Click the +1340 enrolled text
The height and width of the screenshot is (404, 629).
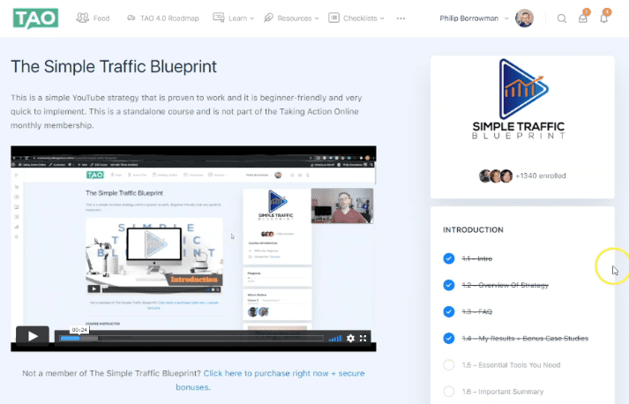click(x=541, y=176)
